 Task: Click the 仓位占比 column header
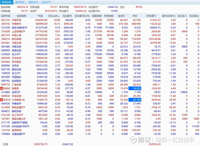click(54, 16)
